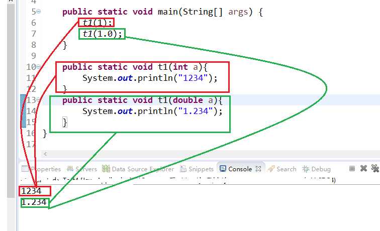Click the Debug bug icon
Screen dimensions: 380x231
coord(306,169)
